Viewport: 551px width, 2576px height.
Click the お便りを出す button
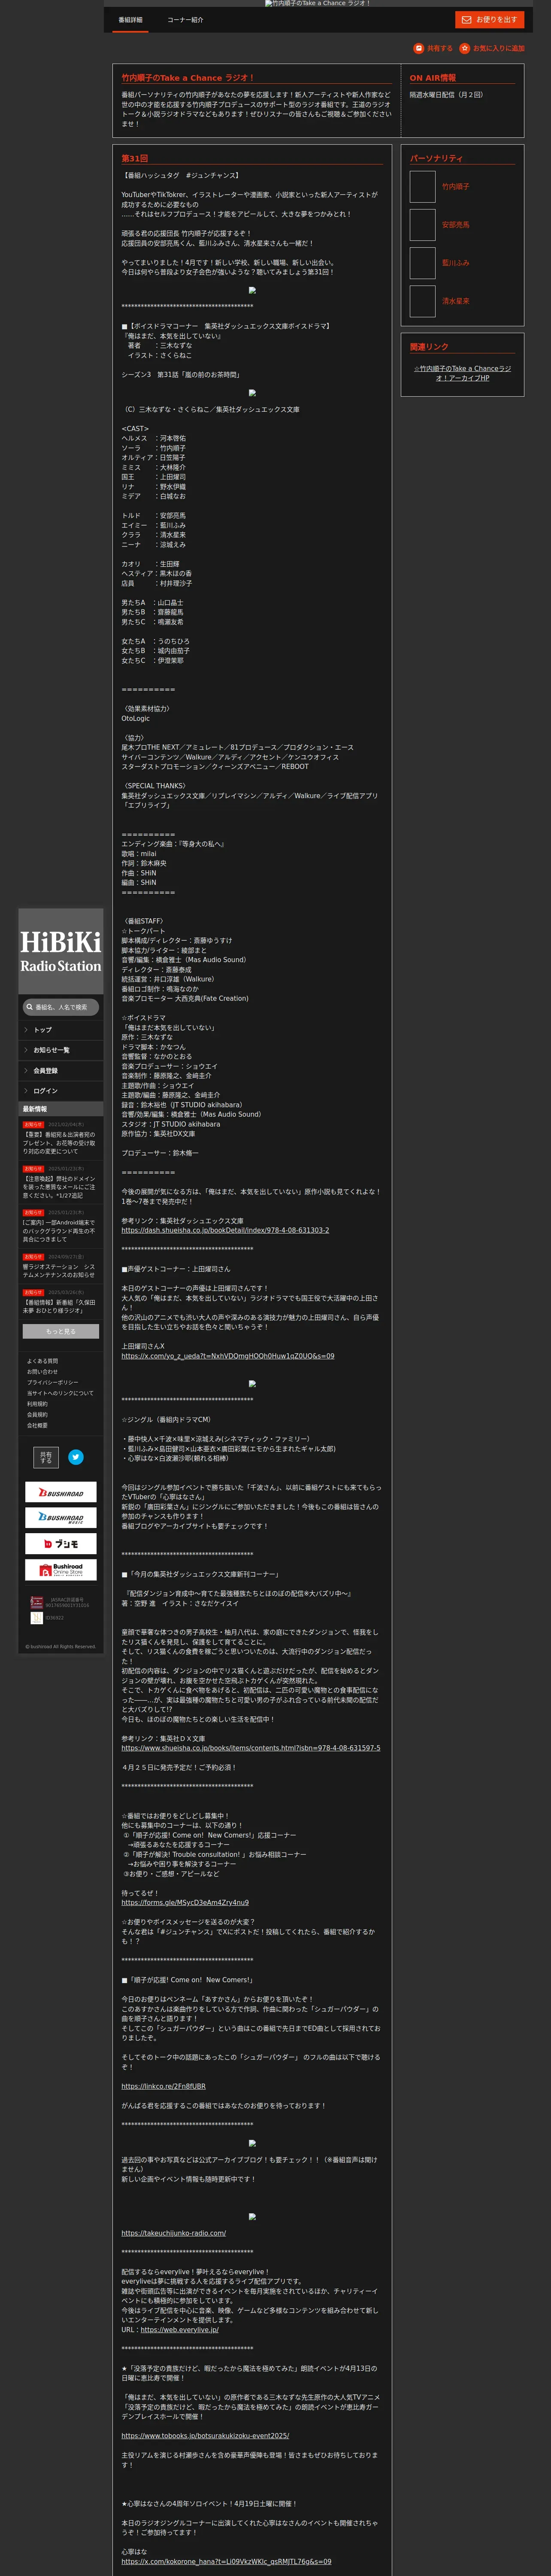tap(489, 20)
